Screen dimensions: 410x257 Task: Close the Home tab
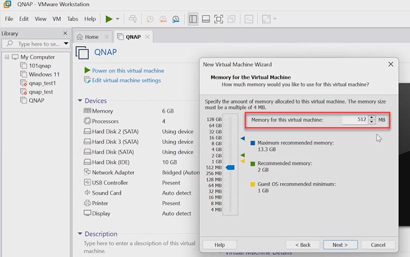pos(107,37)
